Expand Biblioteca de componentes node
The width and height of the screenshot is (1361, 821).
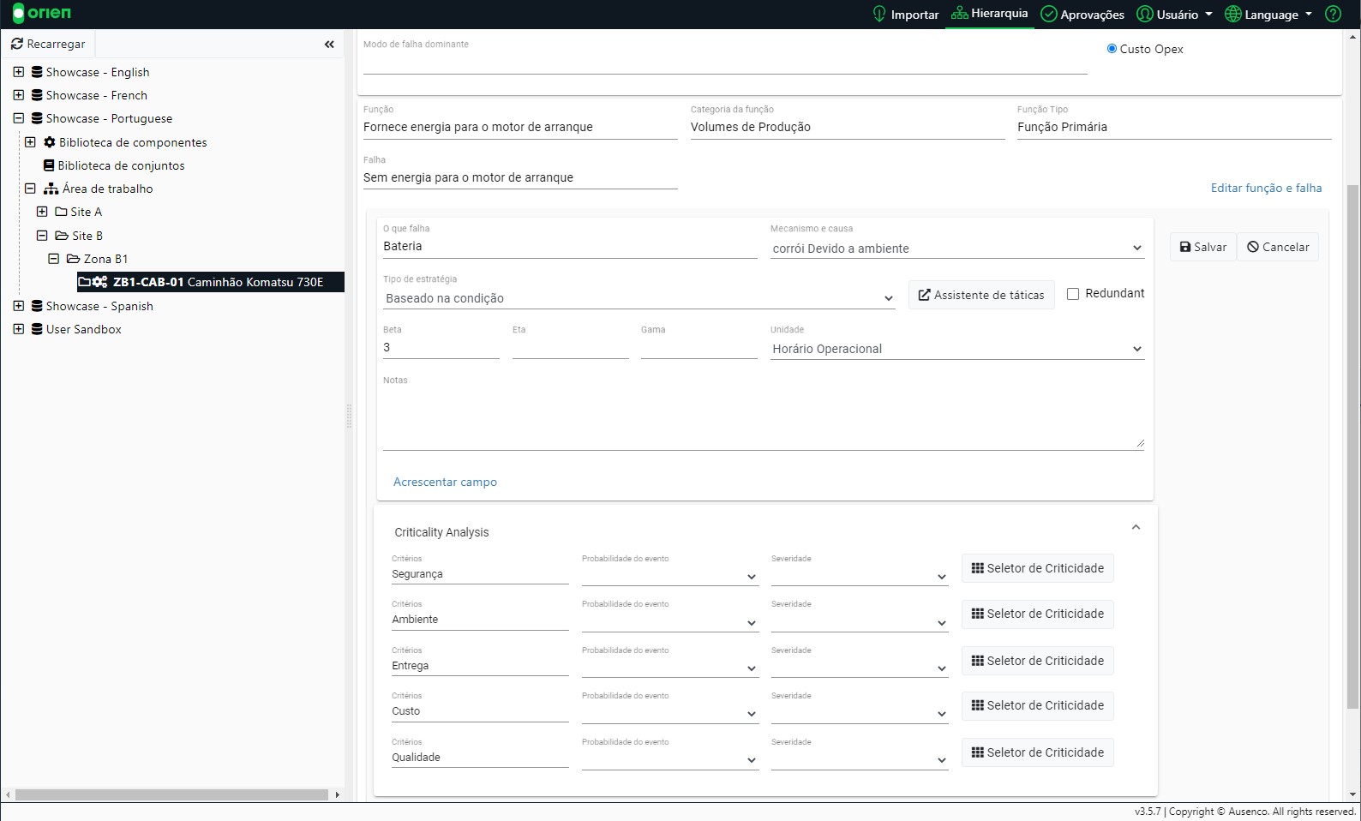pos(30,142)
